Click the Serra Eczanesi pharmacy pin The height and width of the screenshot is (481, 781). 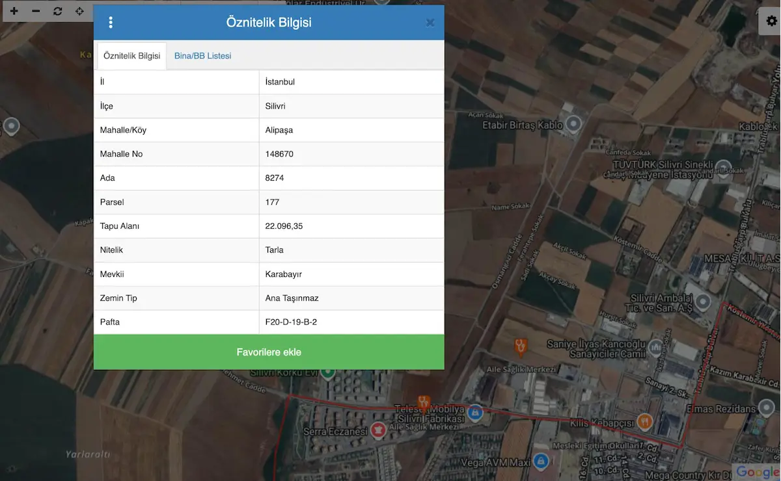coord(378,430)
